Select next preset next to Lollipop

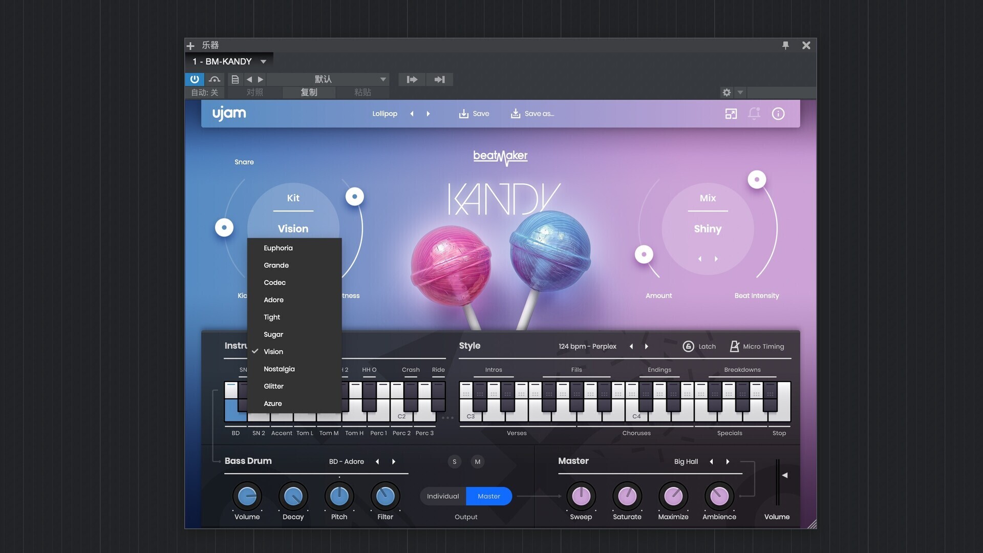coord(429,114)
